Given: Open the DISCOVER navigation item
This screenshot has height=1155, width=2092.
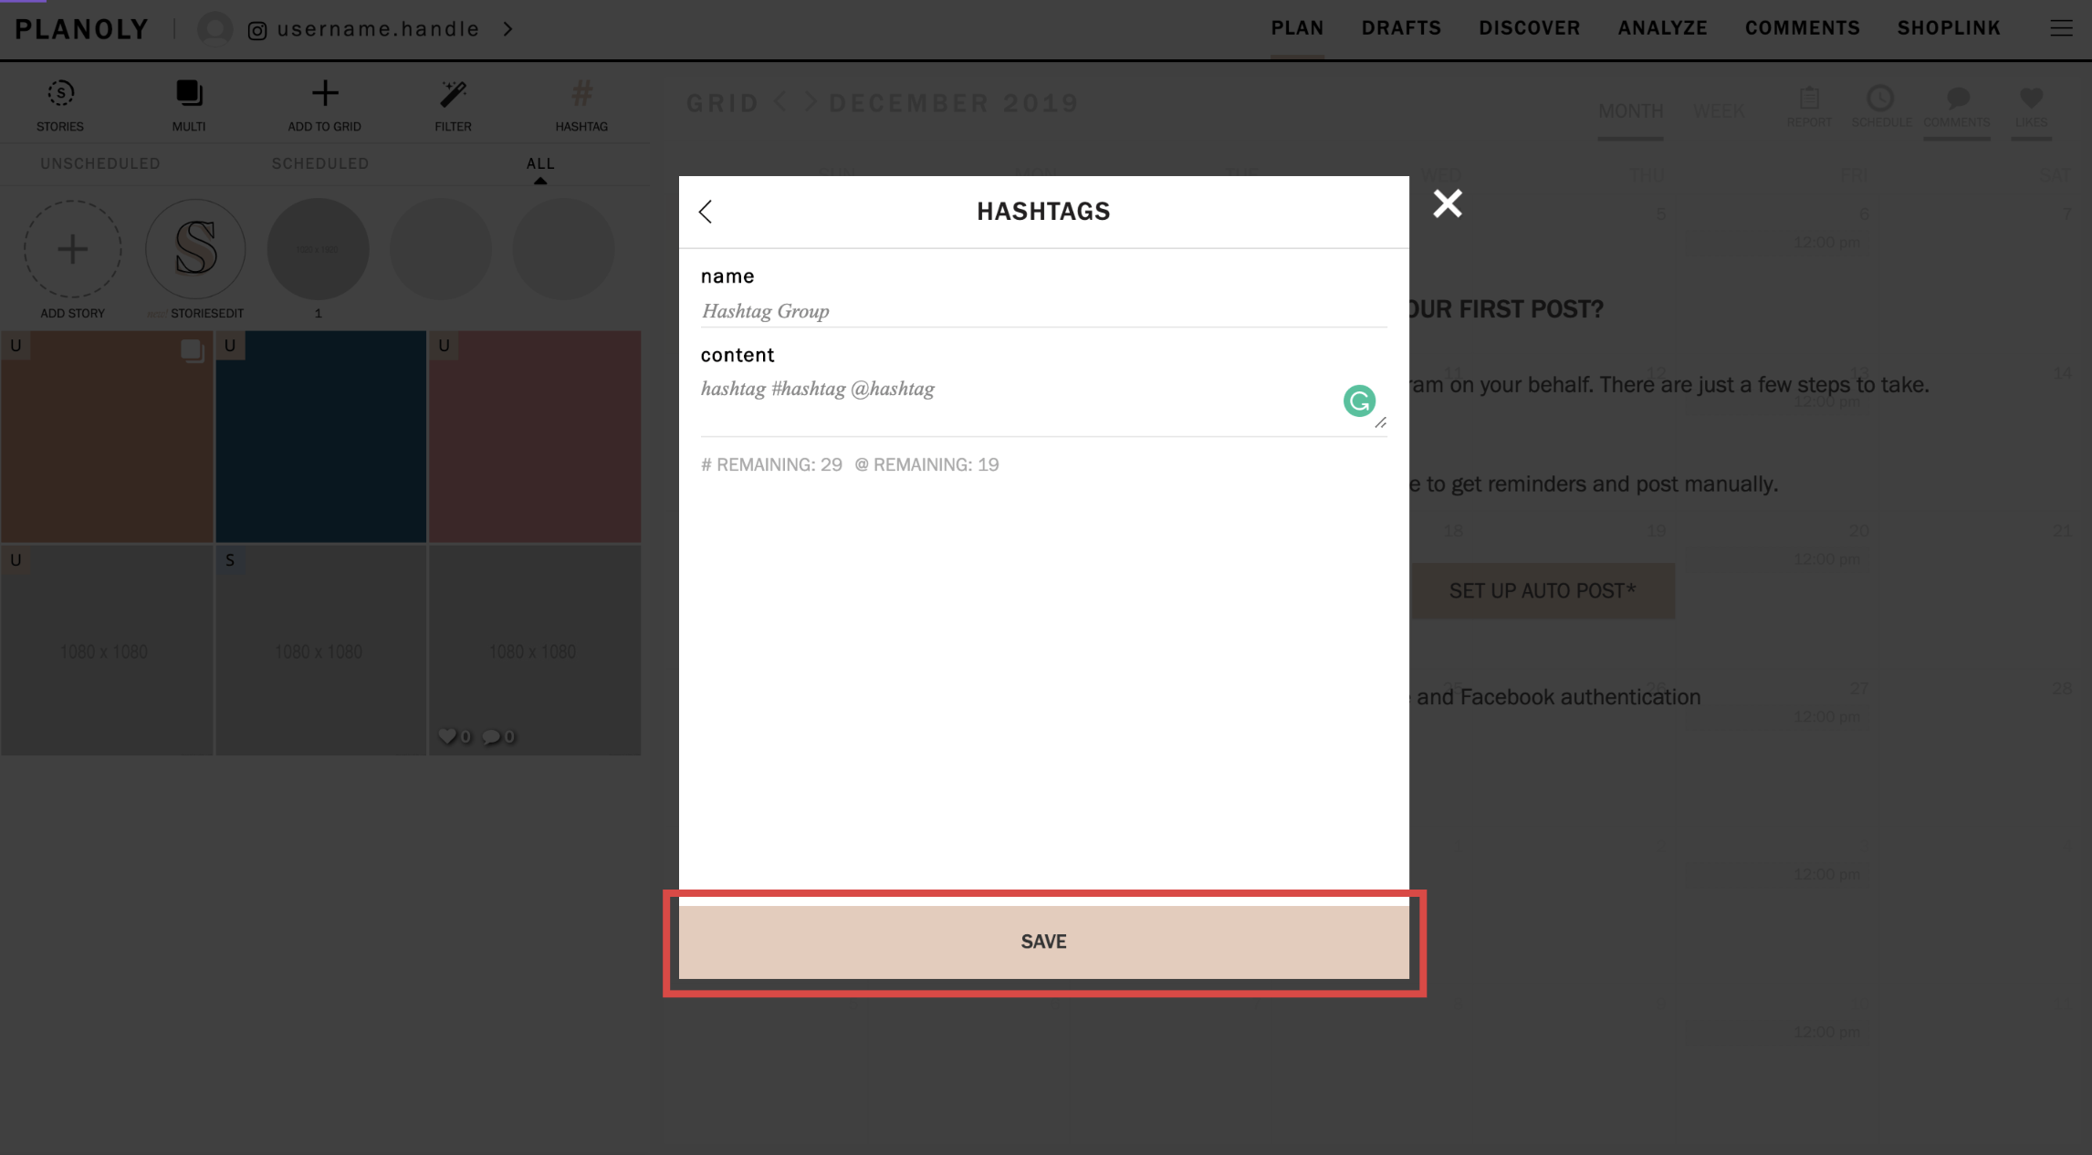Looking at the screenshot, I should click(1530, 28).
